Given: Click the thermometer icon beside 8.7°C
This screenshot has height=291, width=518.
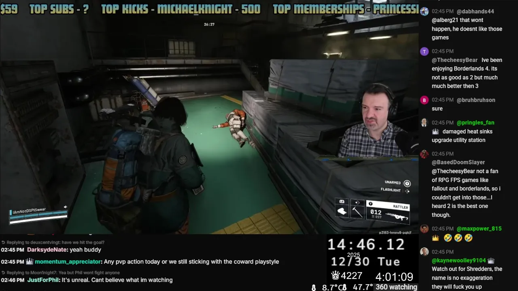Looking at the screenshot, I should [x=314, y=288].
